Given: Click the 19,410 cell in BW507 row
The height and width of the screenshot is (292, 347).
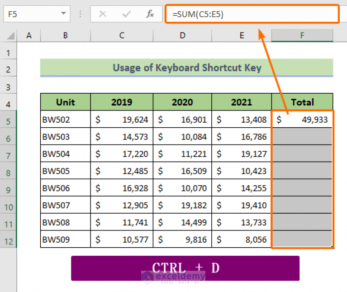Looking at the screenshot, I should coord(242,205).
